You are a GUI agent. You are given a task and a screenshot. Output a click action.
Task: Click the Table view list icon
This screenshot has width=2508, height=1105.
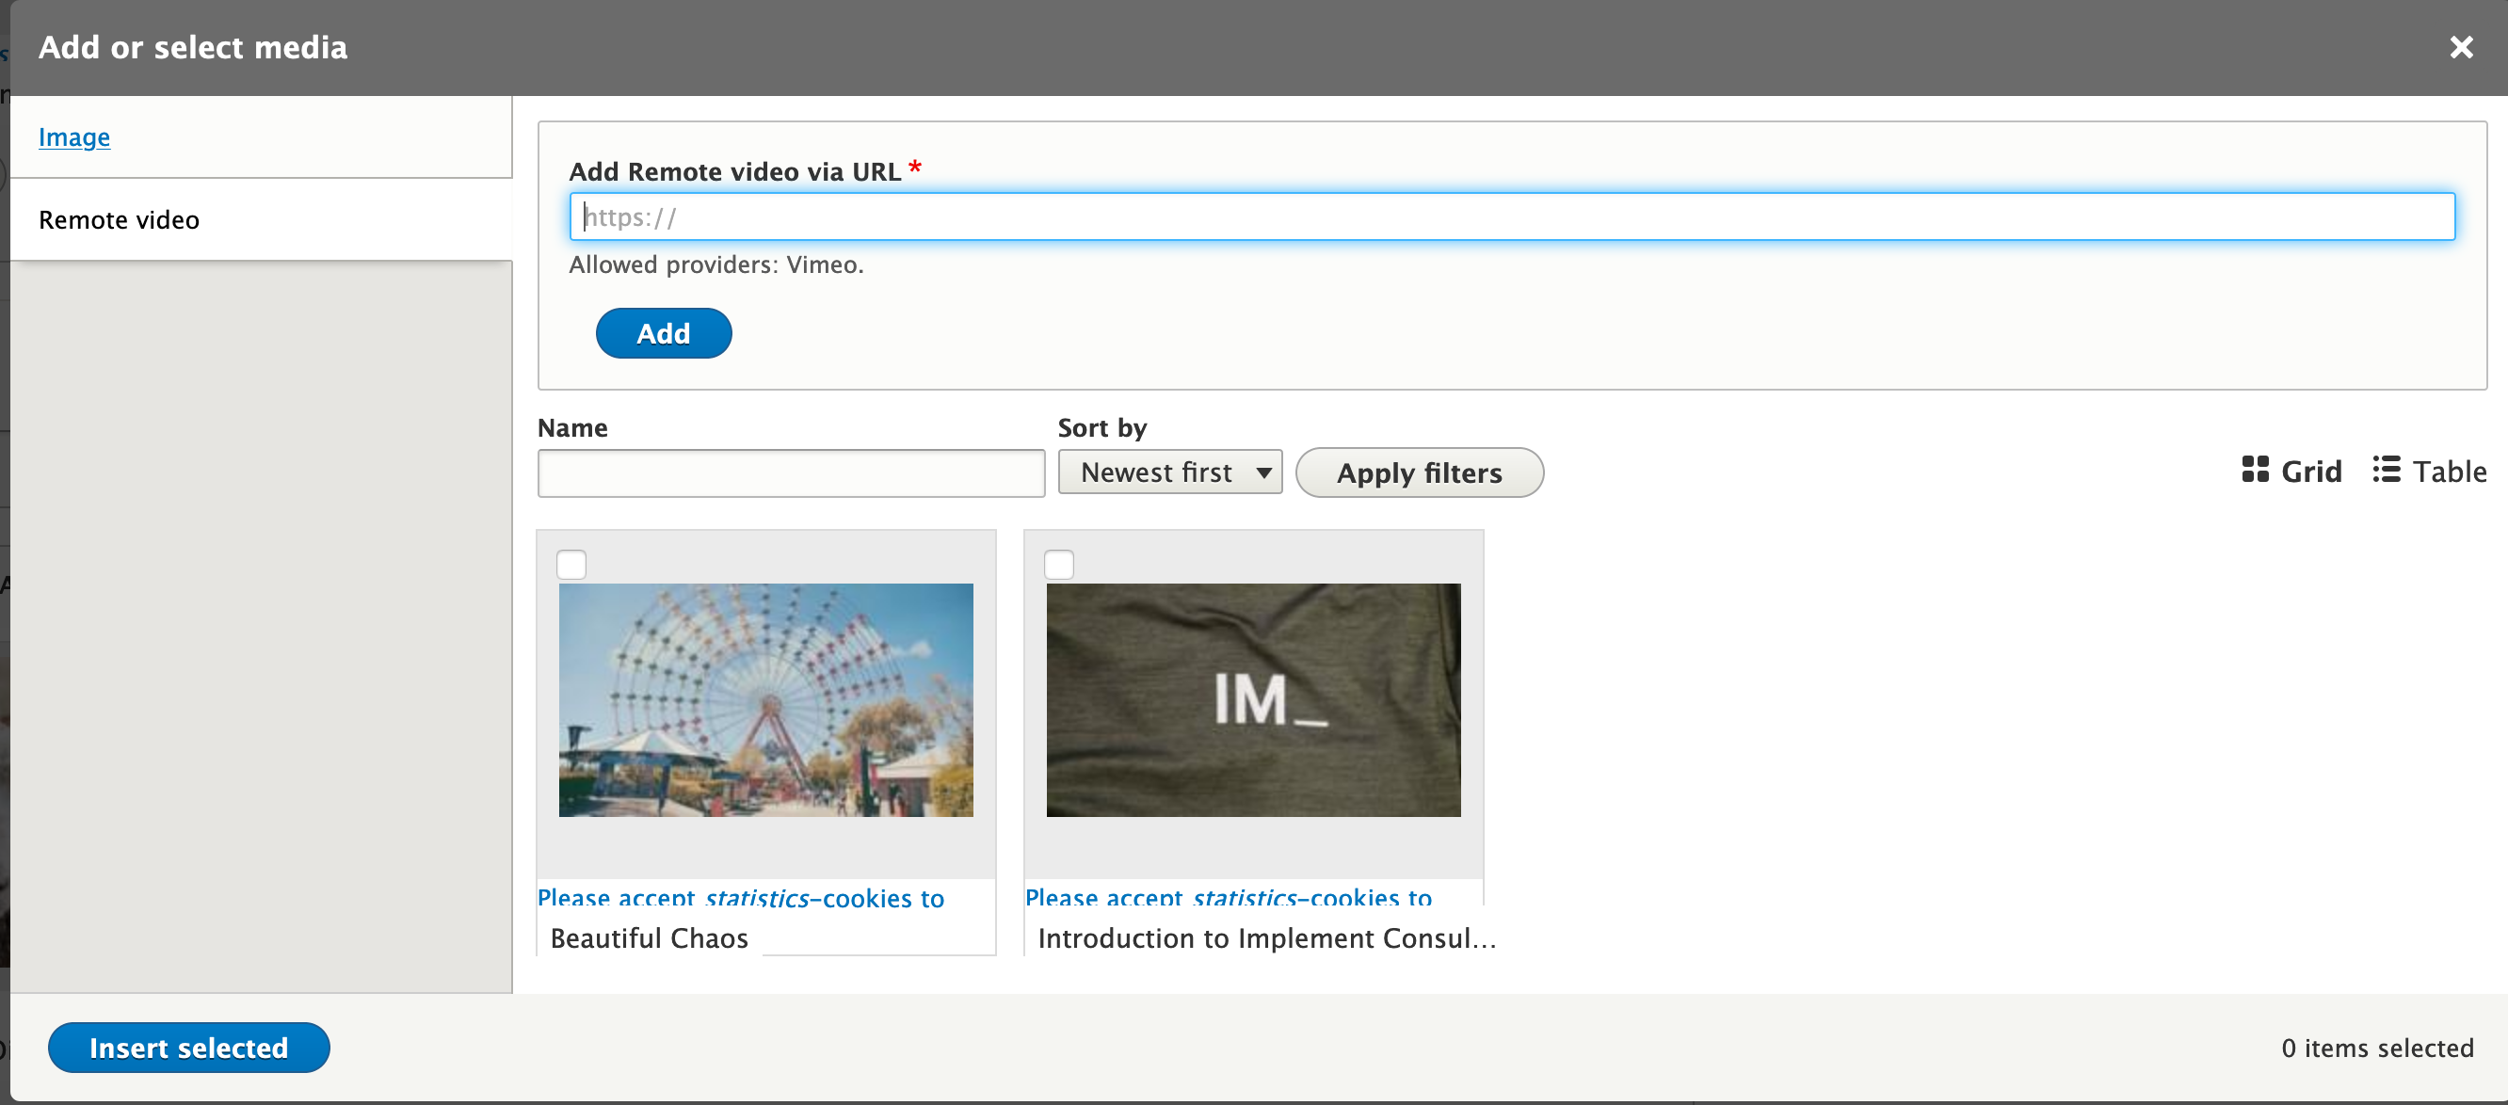[x=2386, y=470]
